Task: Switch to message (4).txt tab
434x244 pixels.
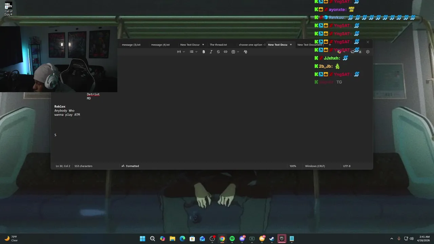Action: pos(160,45)
